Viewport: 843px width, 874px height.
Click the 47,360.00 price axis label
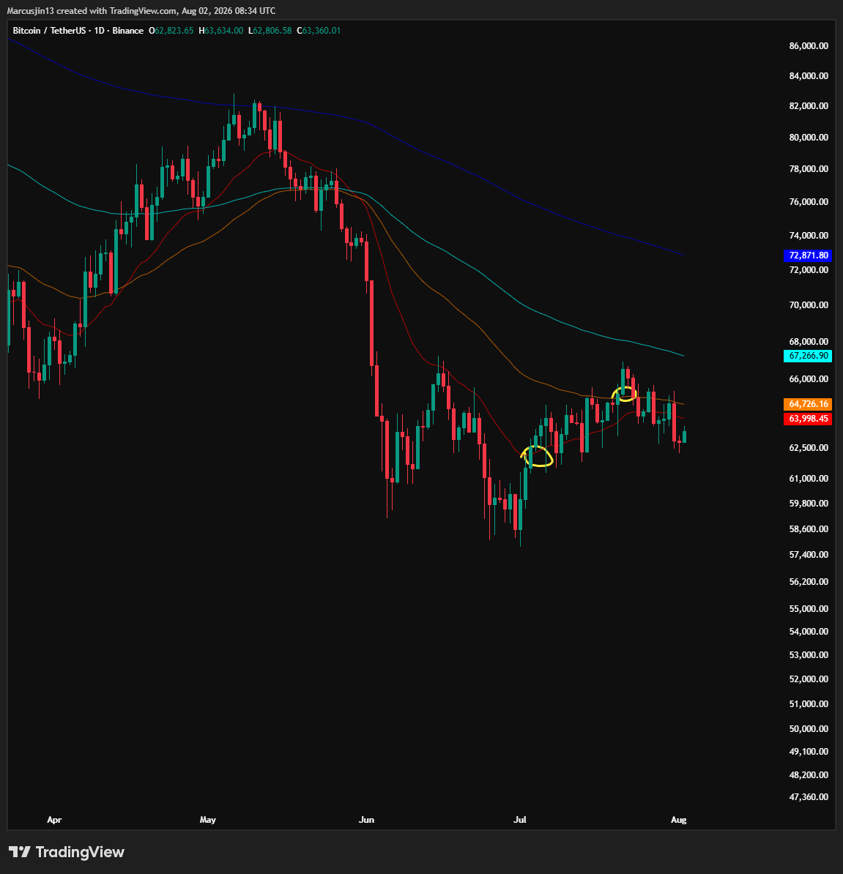click(x=809, y=797)
